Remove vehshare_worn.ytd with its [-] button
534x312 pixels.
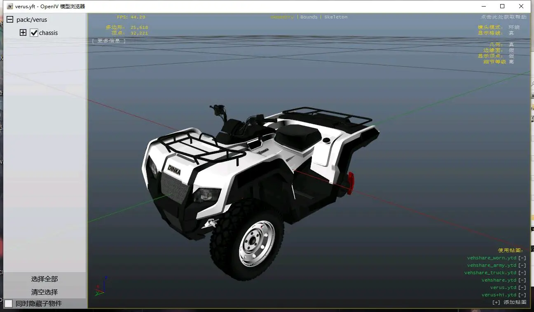click(x=522, y=258)
